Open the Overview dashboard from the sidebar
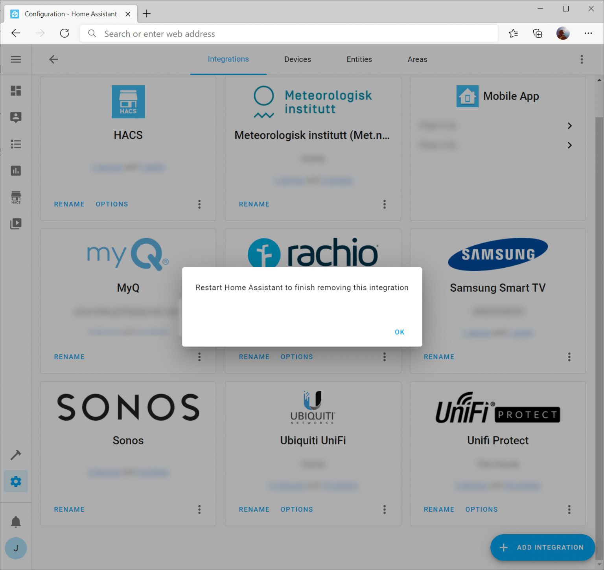Screen dimensions: 604x570 pyautogui.click(x=16, y=91)
